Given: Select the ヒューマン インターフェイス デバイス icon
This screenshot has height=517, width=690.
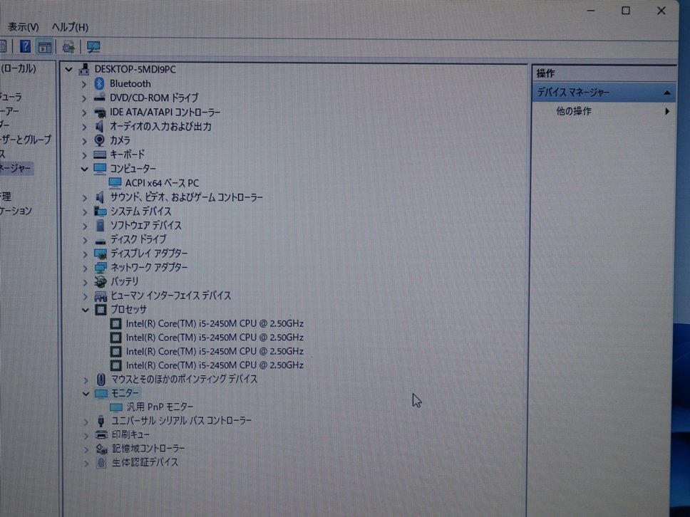Looking at the screenshot, I should [x=101, y=296].
